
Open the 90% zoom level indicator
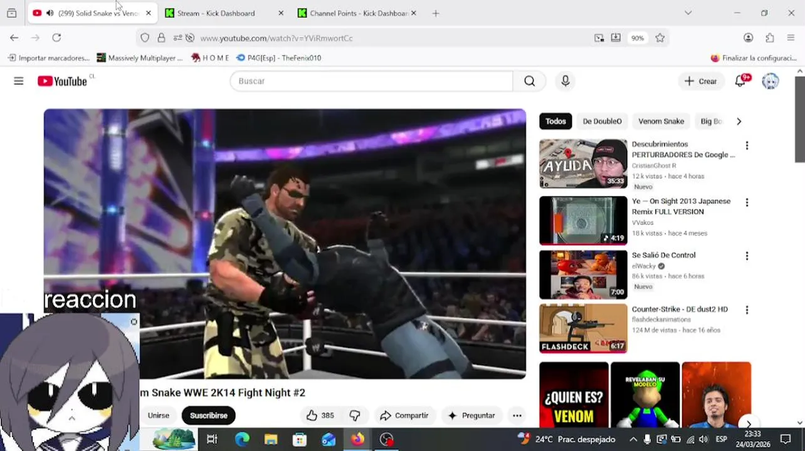tap(638, 38)
